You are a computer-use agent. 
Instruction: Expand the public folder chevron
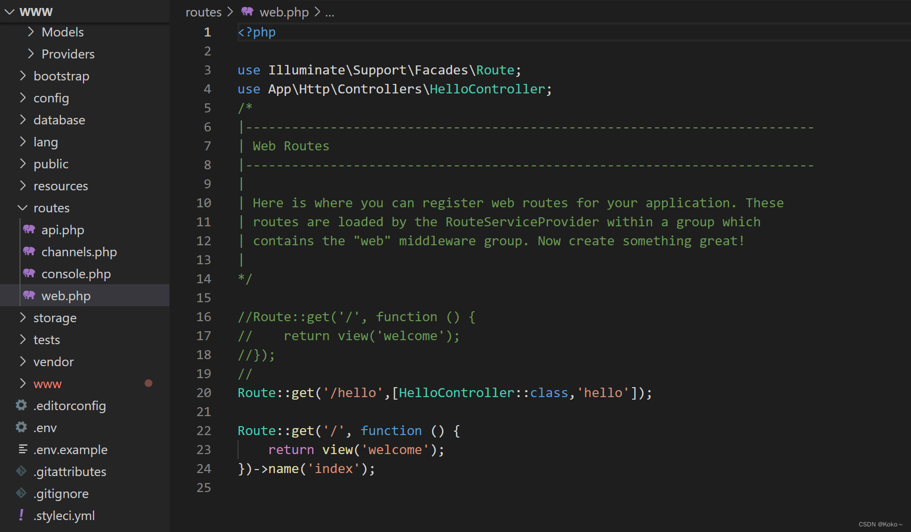(22, 163)
